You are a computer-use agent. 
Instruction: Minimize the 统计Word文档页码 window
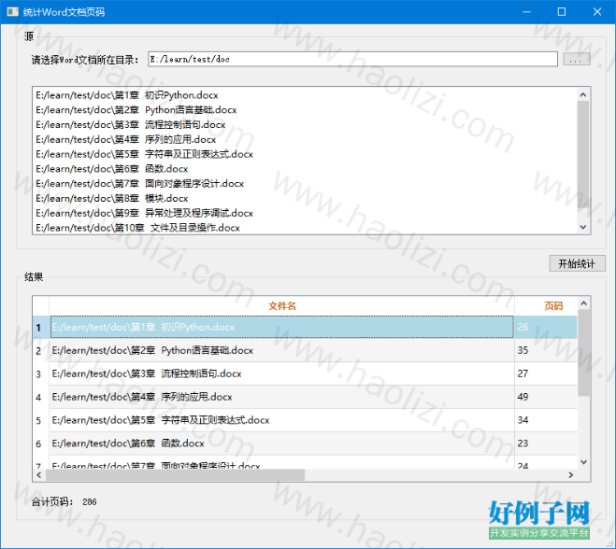(x=527, y=12)
